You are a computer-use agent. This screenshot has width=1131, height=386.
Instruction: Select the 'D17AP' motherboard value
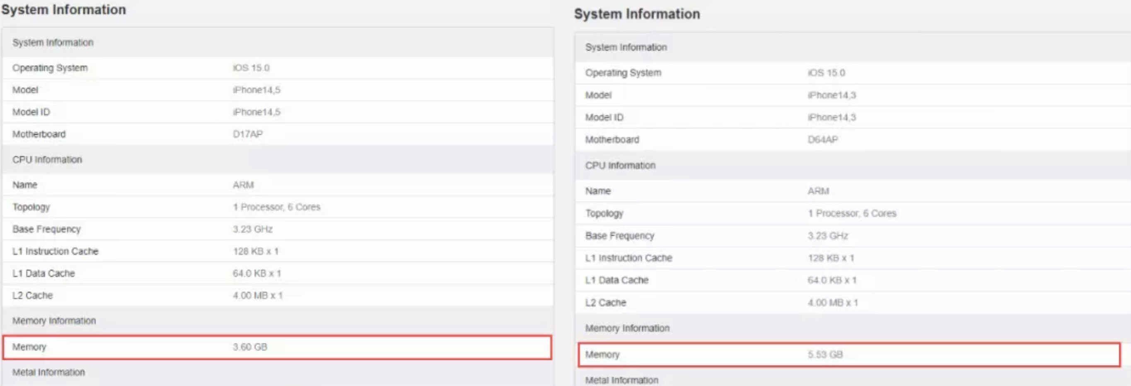248,134
